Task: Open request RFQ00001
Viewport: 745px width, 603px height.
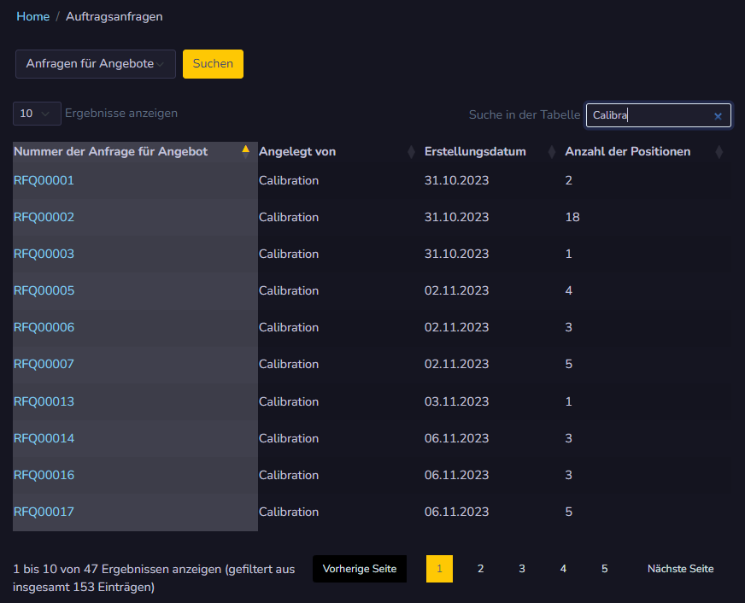Action: tap(44, 180)
